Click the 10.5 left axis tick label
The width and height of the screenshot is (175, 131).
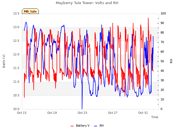16,96
